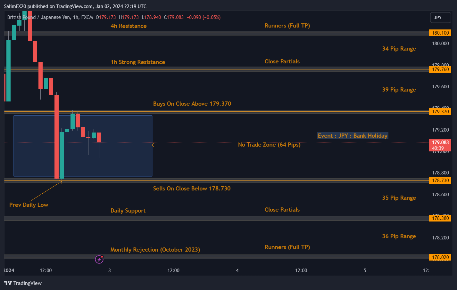Click the 179.370 orange price label
Viewport: 457px width, 290px height.
tap(440, 112)
